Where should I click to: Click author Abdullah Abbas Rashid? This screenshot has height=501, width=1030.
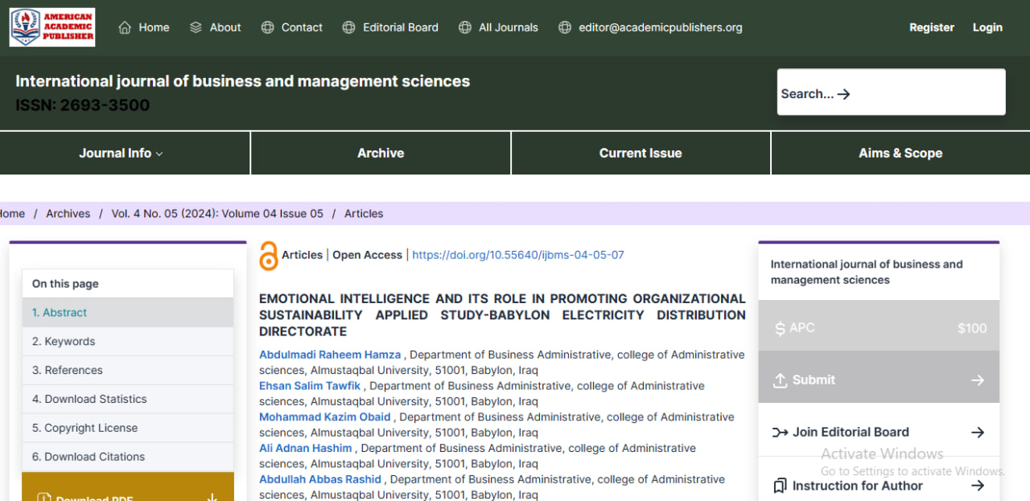[320, 479]
